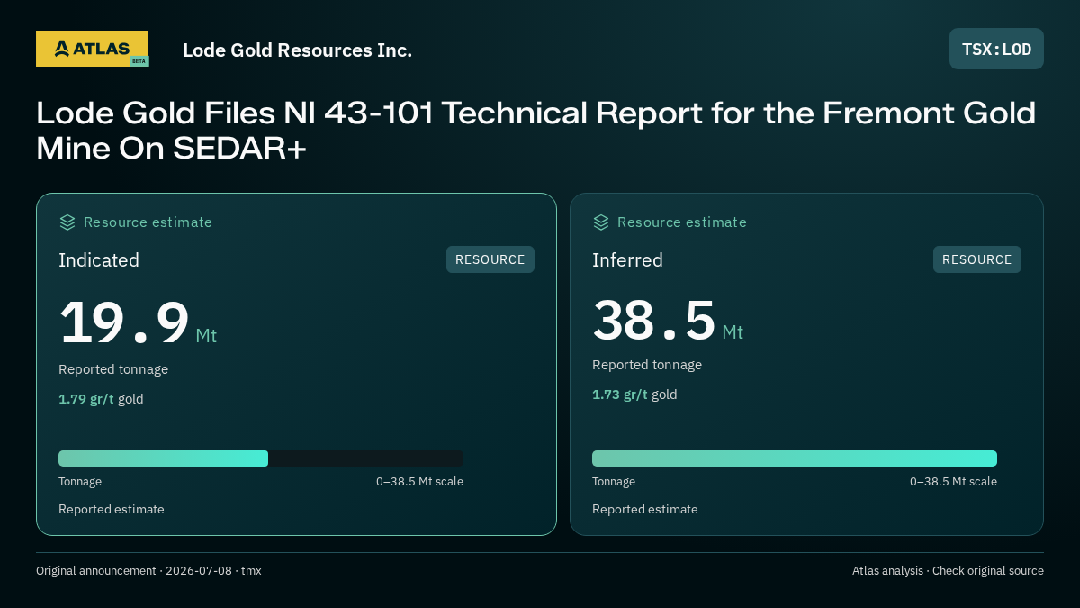Click the RESOURCE badge on the Indicated card
The height and width of the screenshot is (608, 1080).
(x=490, y=259)
